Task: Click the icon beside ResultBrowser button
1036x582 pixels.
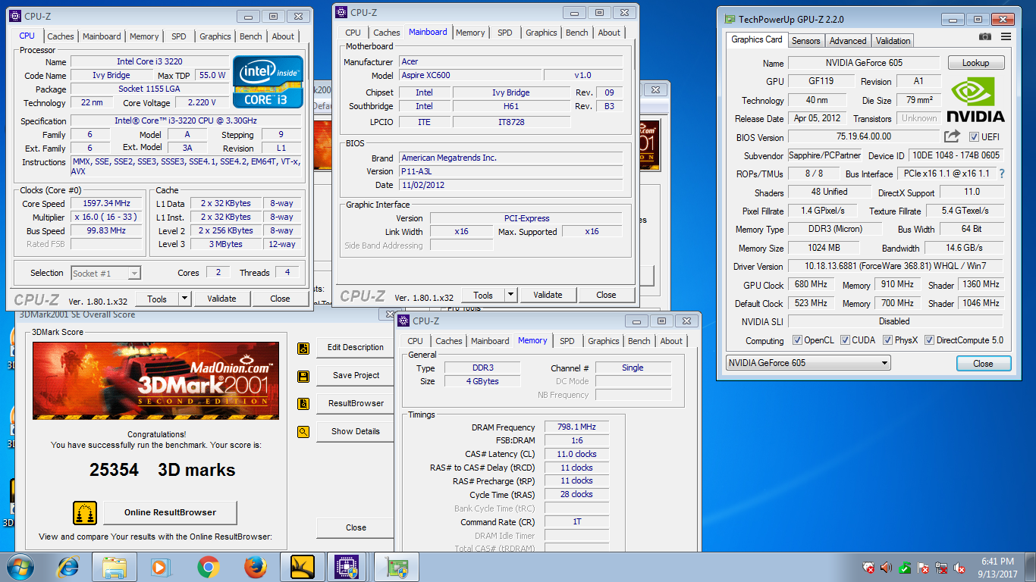Action: (303, 404)
